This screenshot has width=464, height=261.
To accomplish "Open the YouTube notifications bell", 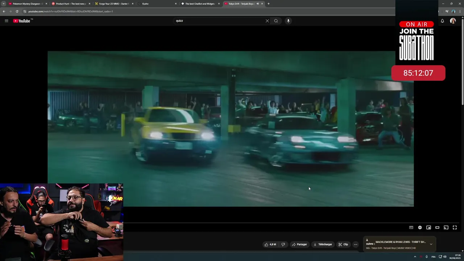I will [x=442, y=21].
